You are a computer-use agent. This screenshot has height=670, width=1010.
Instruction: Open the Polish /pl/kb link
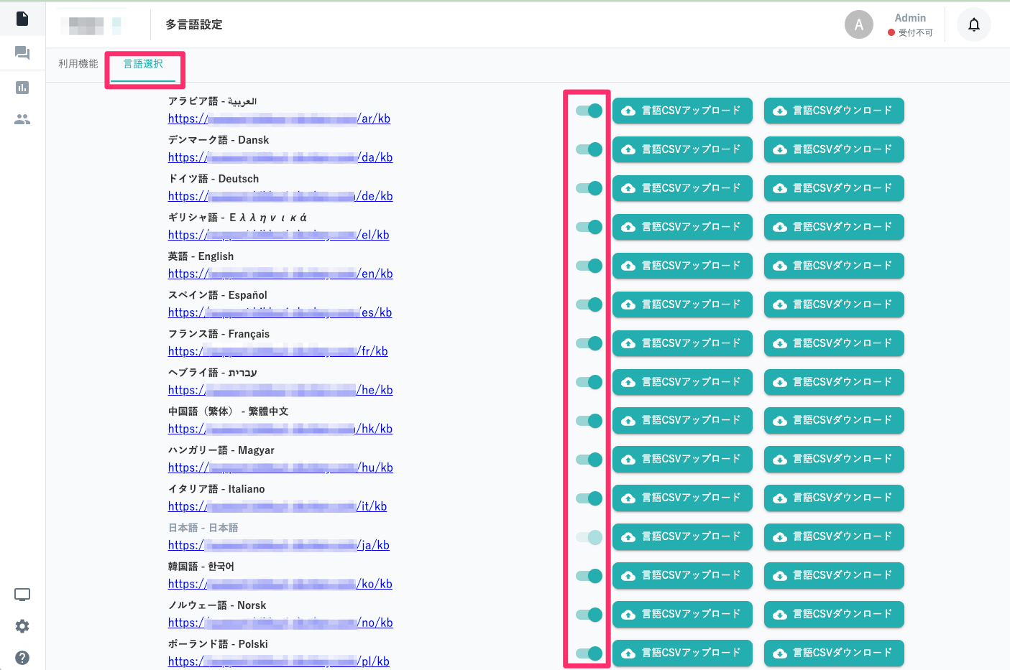pos(278,662)
